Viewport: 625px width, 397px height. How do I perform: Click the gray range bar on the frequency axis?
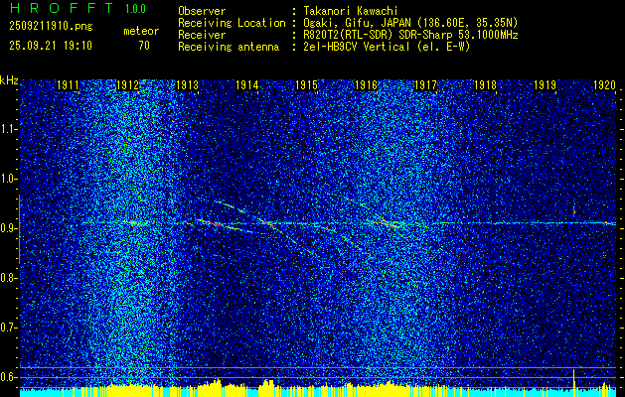pos(19,229)
